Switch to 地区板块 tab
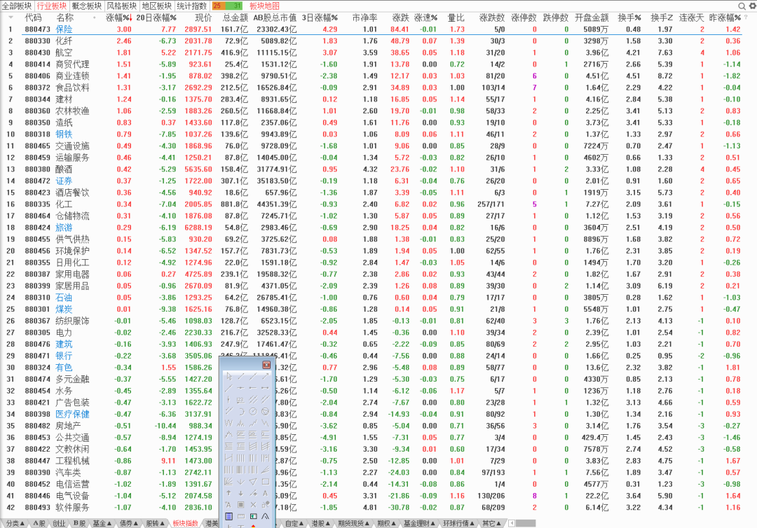Viewport: 757px width, 528px height. pos(157,6)
